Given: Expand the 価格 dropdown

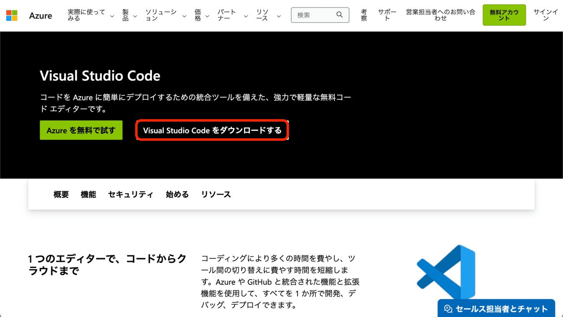Looking at the screenshot, I should click(x=202, y=15).
